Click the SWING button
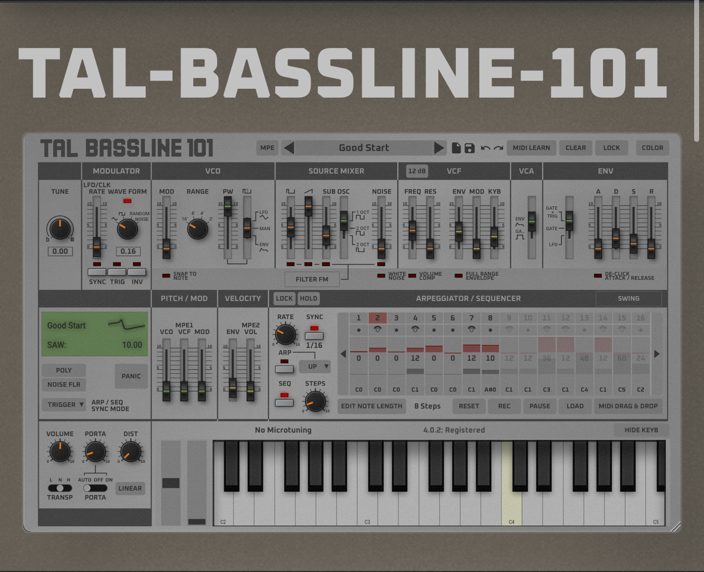This screenshot has height=572, width=704. point(629,298)
